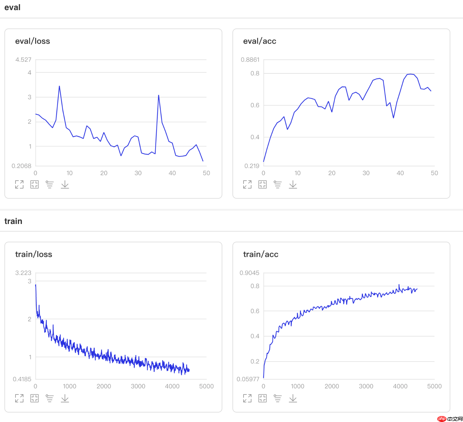Download the eval/acc chart data
The height and width of the screenshot is (422, 463).
(293, 184)
